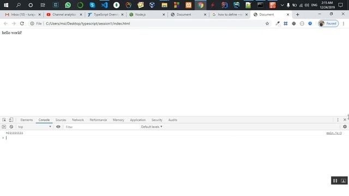Switch to the Elements panel

point(27,120)
